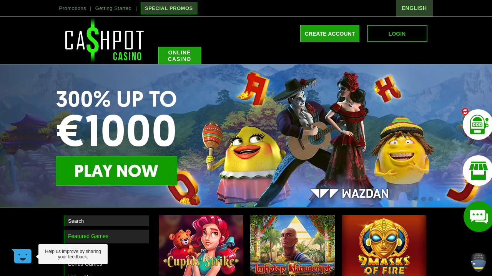Click the blue feedback smiley icon

tap(22, 256)
